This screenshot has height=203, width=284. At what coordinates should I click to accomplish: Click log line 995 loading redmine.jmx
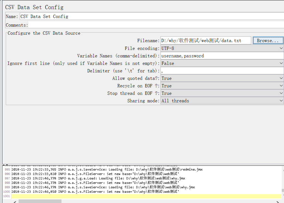coord(107,169)
